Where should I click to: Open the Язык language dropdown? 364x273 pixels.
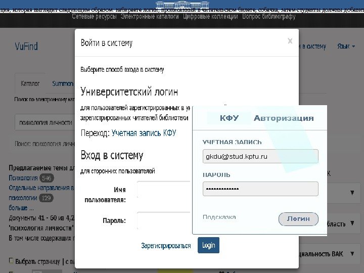coord(346,46)
